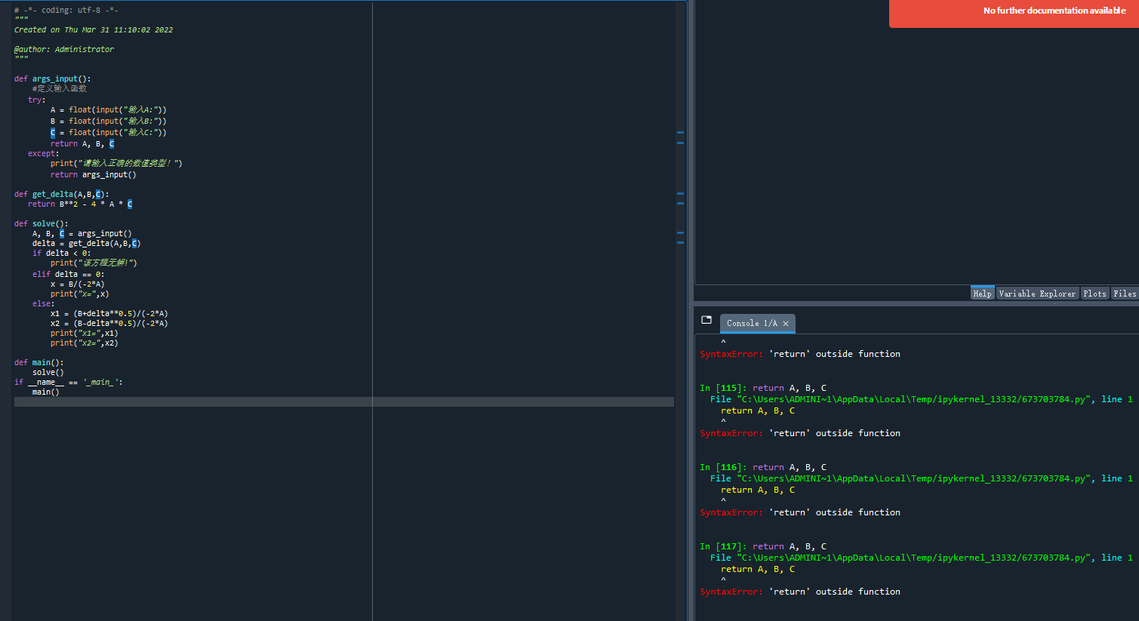Image resolution: width=1139 pixels, height=621 pixels.
Task: Place cursor on the 'def main():' line
Action: tap(38, 363)
